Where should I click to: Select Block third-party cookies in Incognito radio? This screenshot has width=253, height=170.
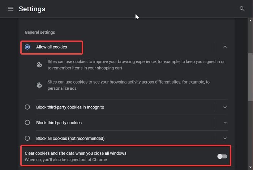(27, 107)
